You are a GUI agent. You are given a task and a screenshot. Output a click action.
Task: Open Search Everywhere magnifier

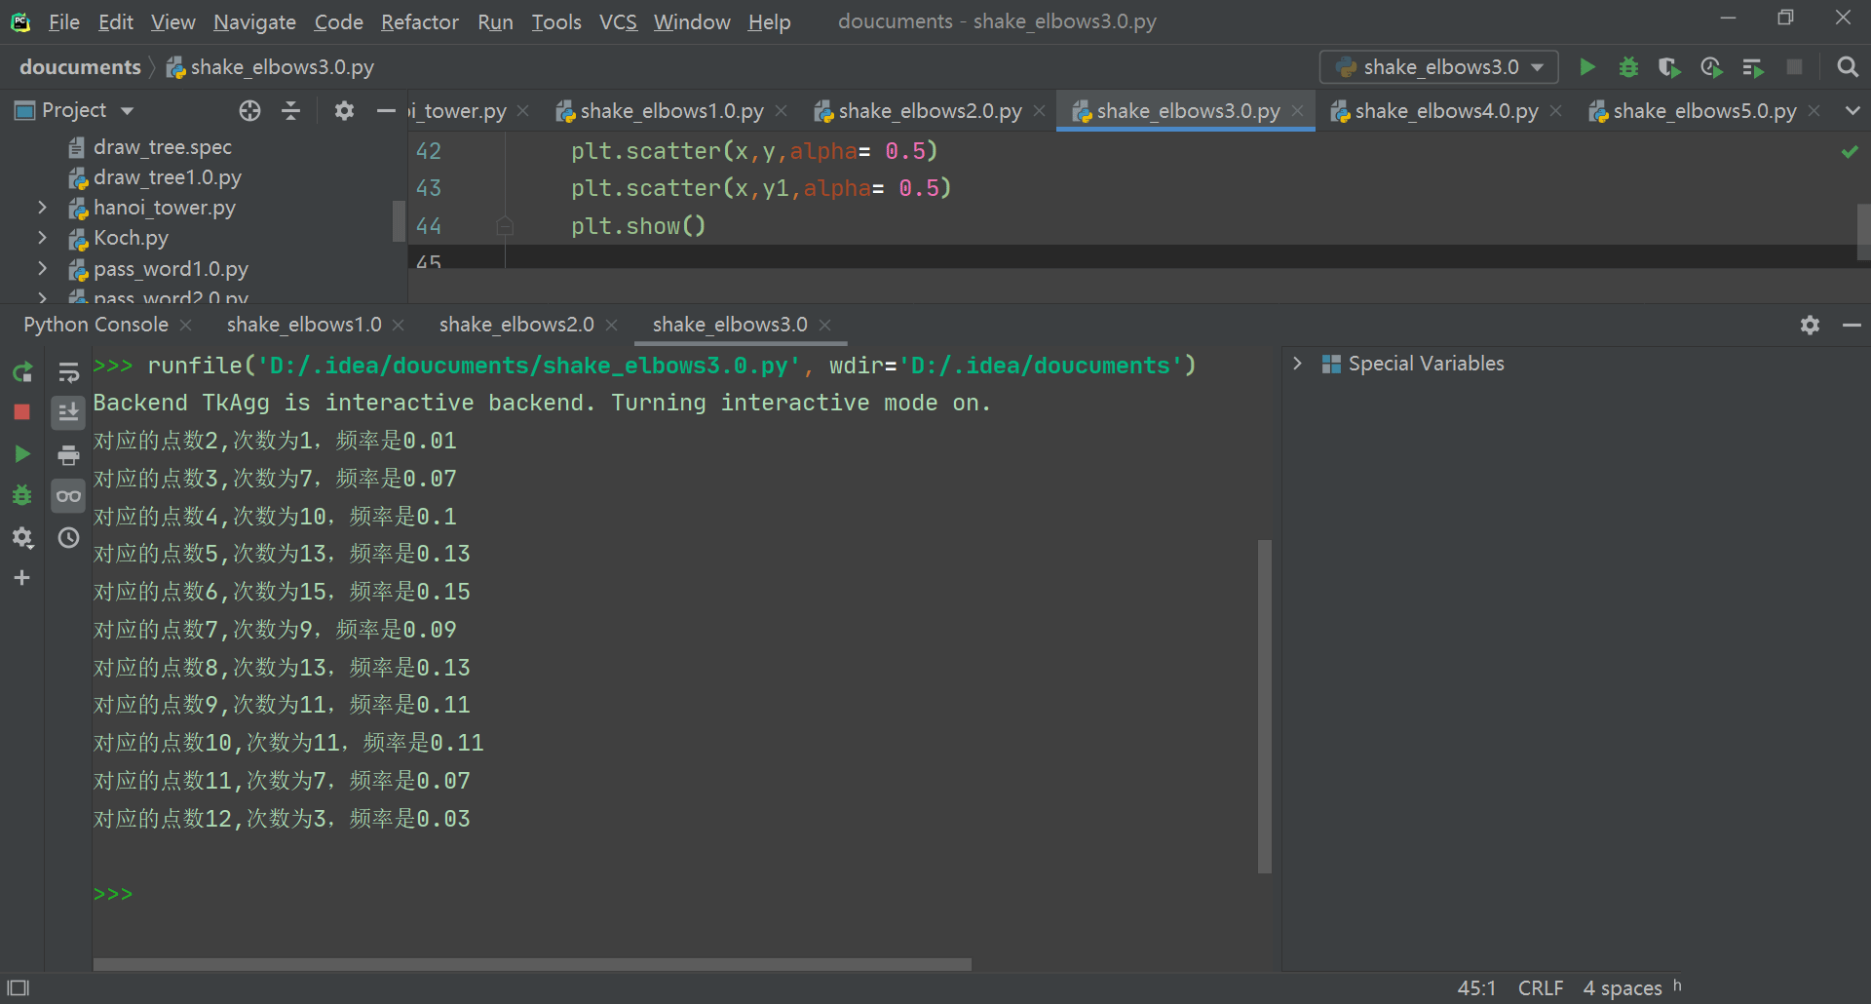tap(1847, 67)
